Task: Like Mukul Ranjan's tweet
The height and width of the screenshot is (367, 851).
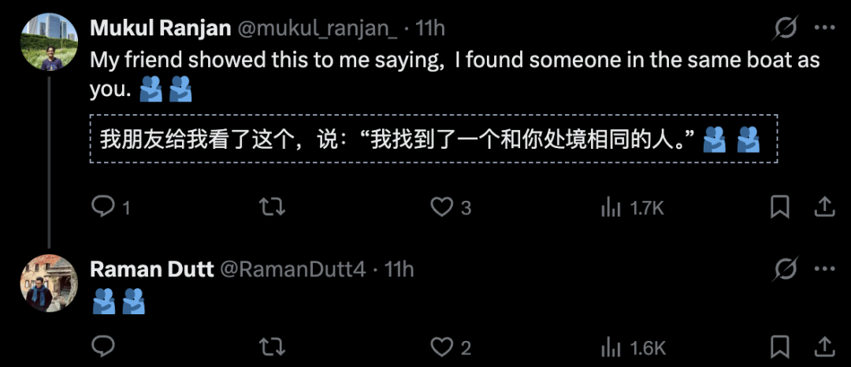Action: click(442, 207)
